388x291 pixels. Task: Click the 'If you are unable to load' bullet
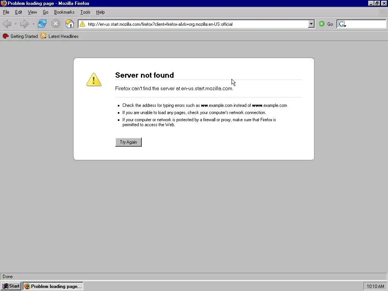[194, 113]
